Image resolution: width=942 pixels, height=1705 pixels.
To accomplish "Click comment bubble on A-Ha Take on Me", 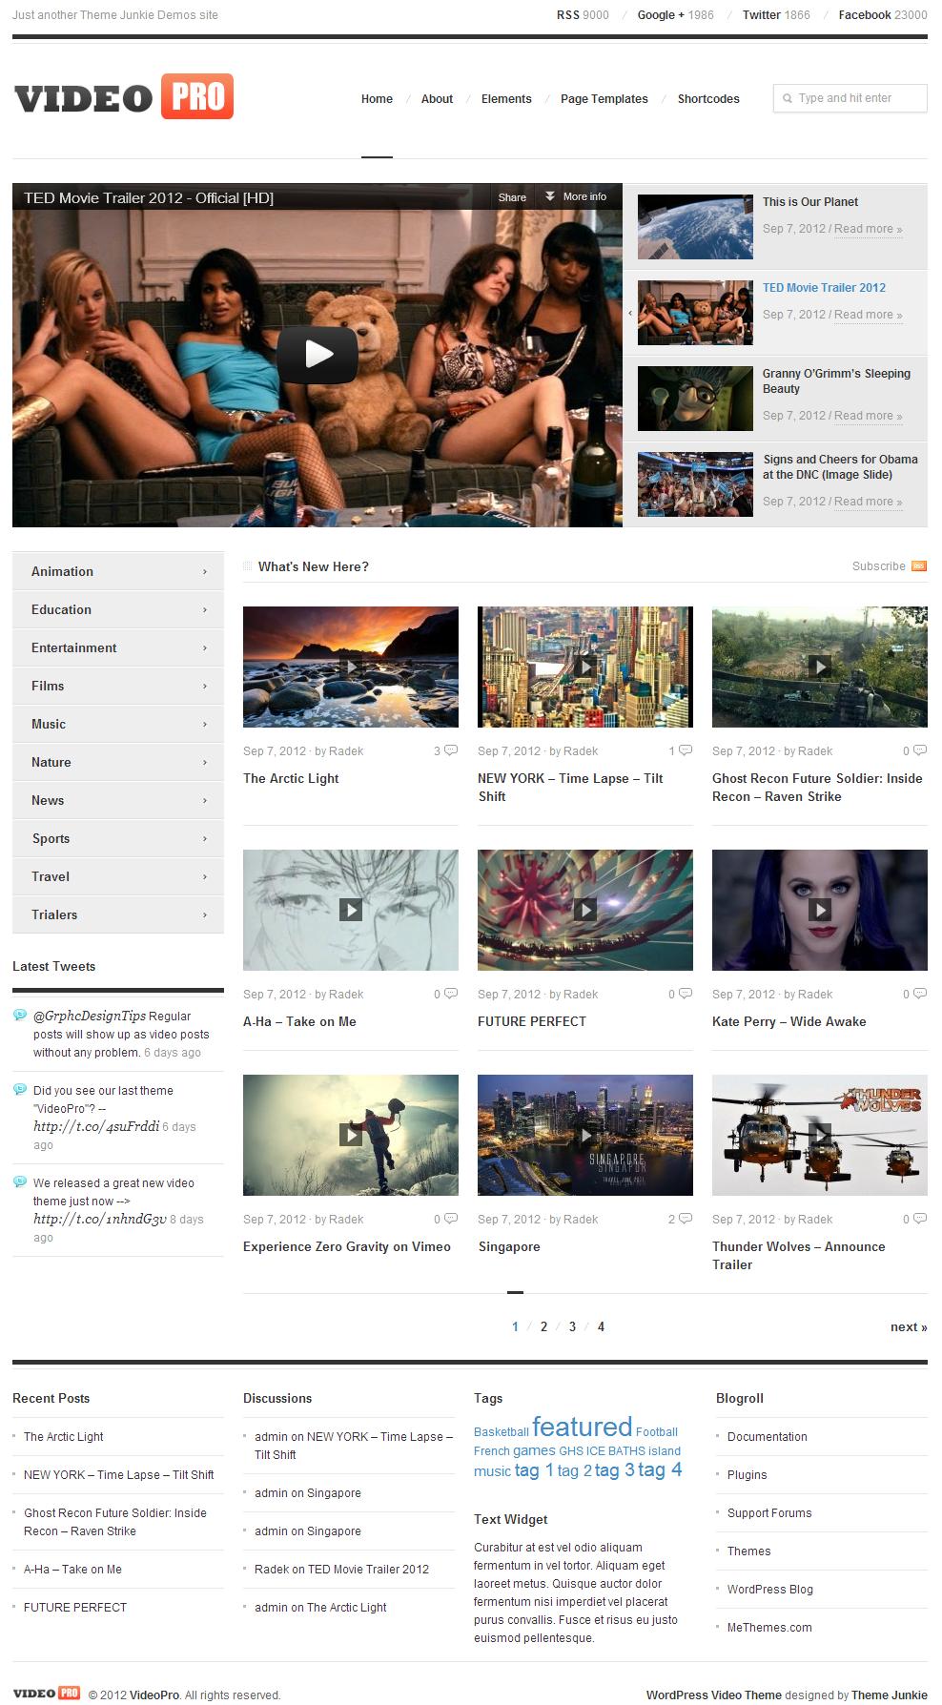I will (451, 994).
